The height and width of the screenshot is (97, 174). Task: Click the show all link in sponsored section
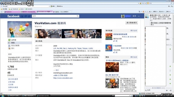click(134, 57)
